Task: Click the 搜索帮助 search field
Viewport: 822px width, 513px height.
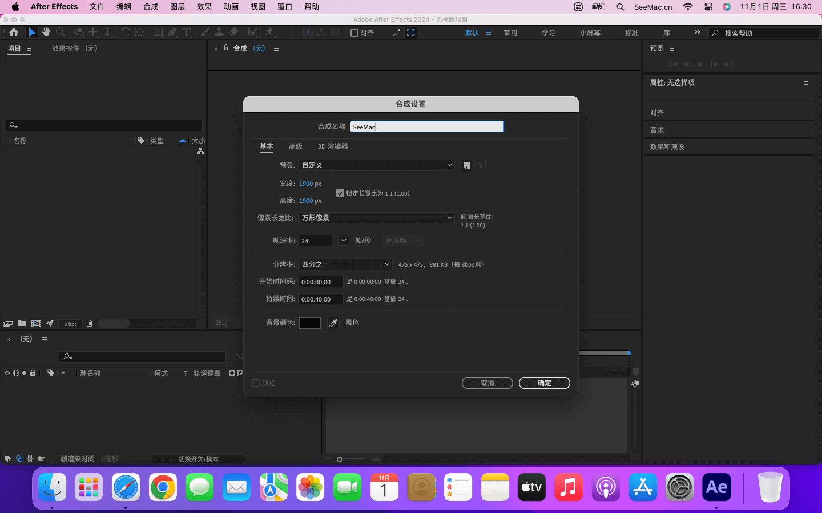Action: [764, 33]
